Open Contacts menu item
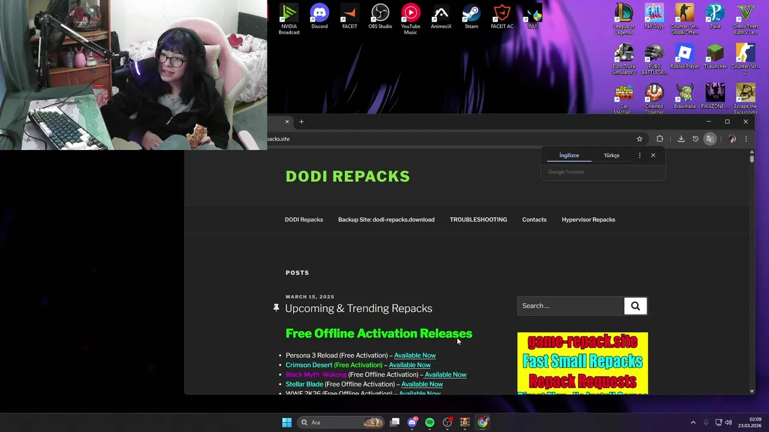 pyautogui.click(x=534, y=220)
